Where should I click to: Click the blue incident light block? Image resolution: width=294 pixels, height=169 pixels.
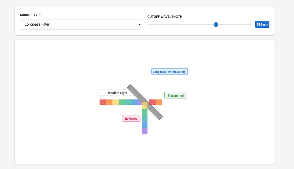point(135,102)
